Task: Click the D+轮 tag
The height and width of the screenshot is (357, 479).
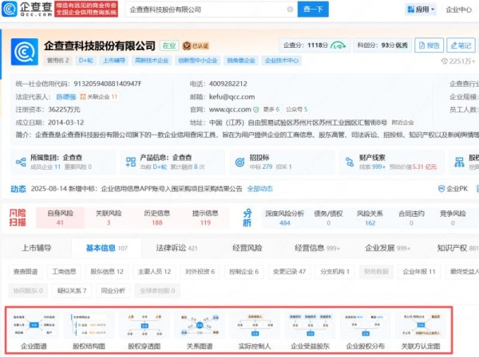Action: (x=86, y=61)
